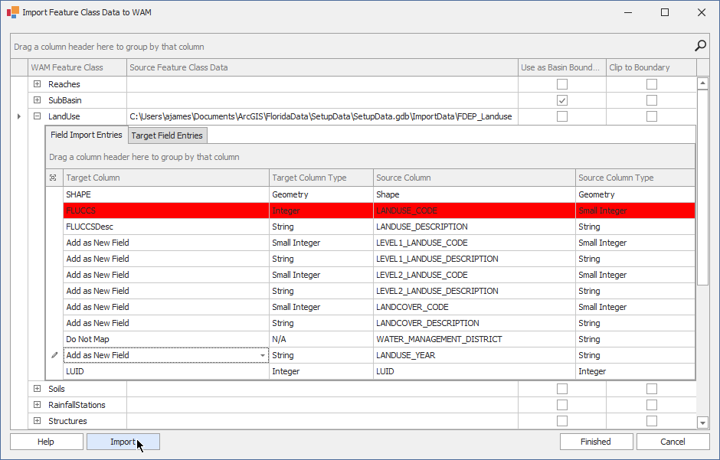Select the highlighted FLUCCS target cell
The height and width of the screenshot is (460, 720).
tap(165, 210)
